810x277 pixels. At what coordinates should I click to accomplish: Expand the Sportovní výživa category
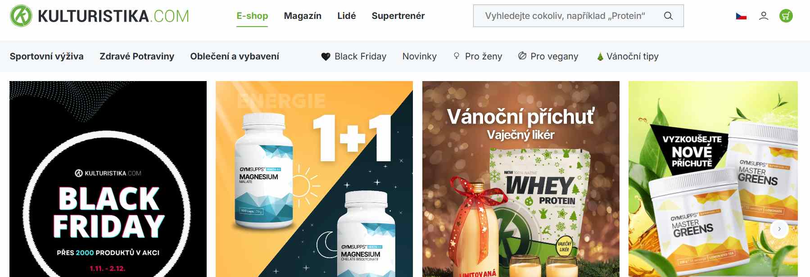47,56
